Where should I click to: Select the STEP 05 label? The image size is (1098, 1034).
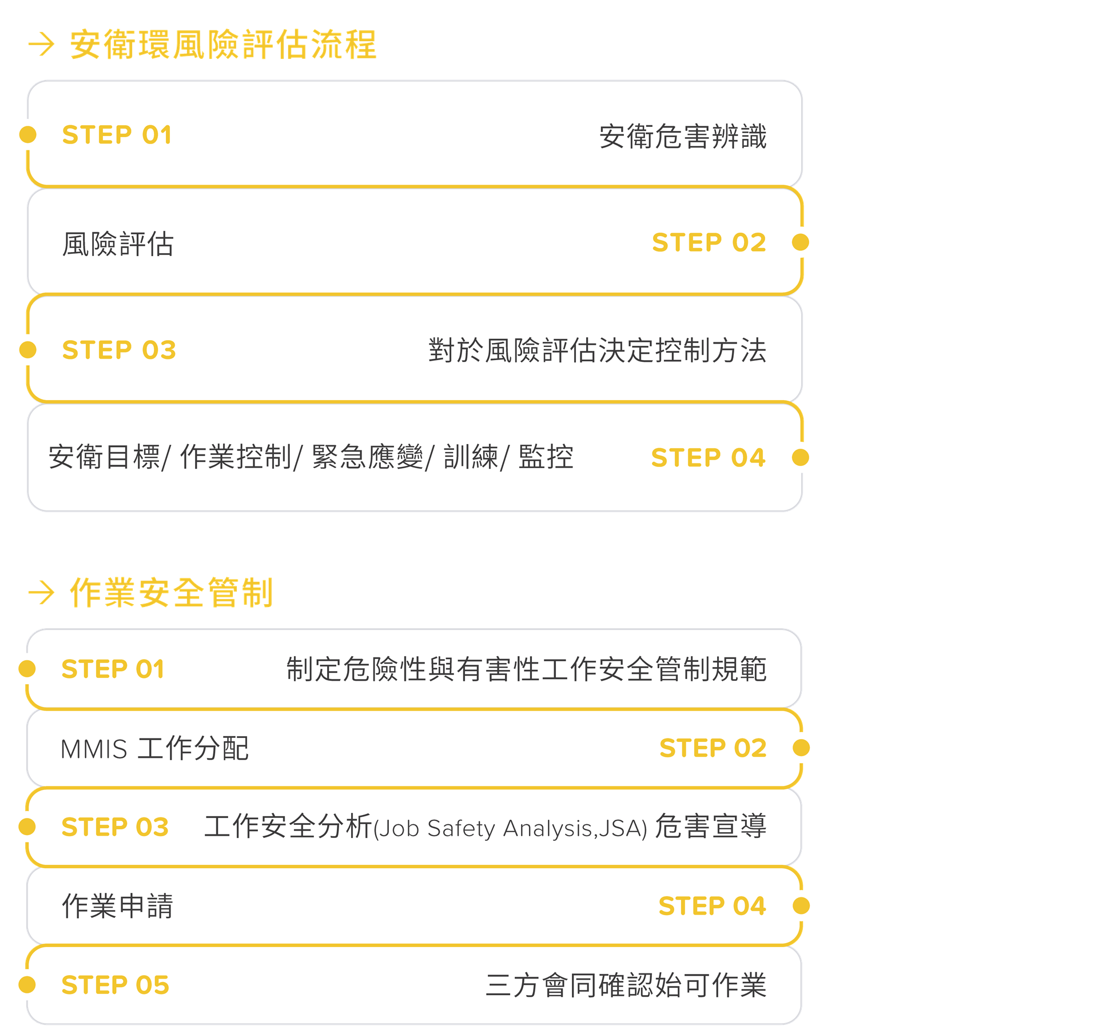115,985
